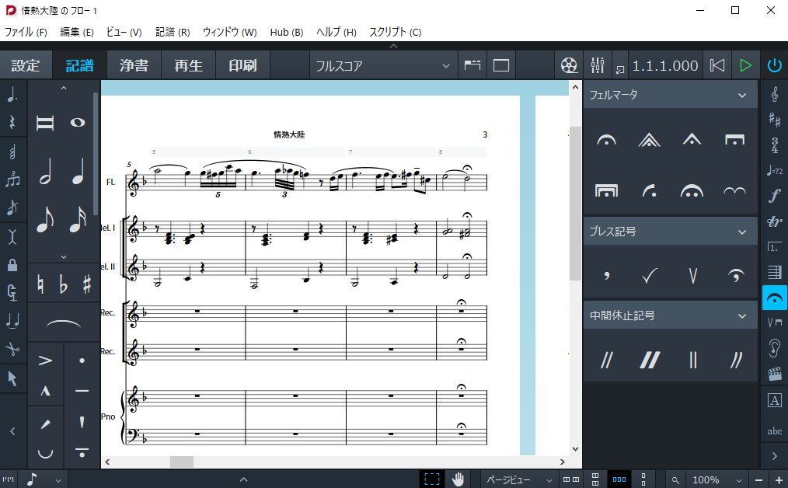Viewport: 788px width, 488px height.
Task: Add an accent articulation
Action: tap(45, 361)
